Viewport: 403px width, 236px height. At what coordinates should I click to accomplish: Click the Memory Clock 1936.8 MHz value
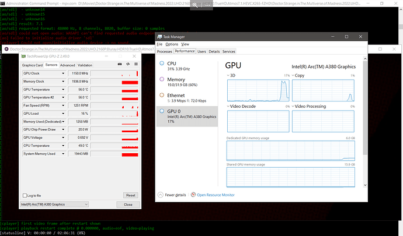(x=79, y=82)
